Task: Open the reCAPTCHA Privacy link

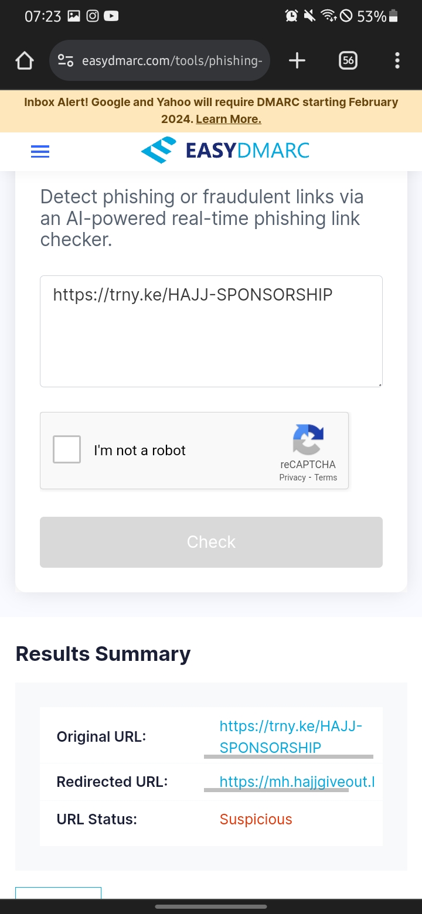Action: [x=292, y=478]
